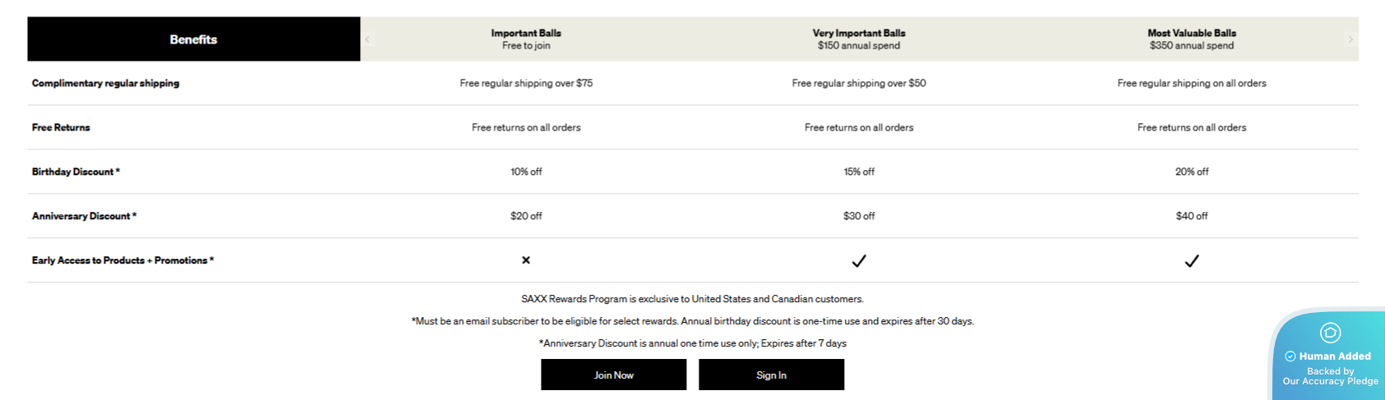Click the checkmark under Very Important Balls

[859, 261]
